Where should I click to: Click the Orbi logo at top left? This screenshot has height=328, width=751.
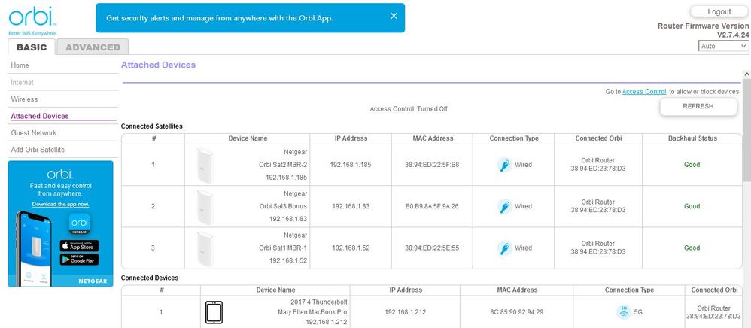[x=33, y=20]
